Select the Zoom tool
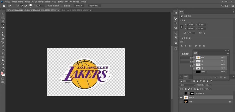Image resolution: width=235 pixels, height=112 pixels. point(3,64)
